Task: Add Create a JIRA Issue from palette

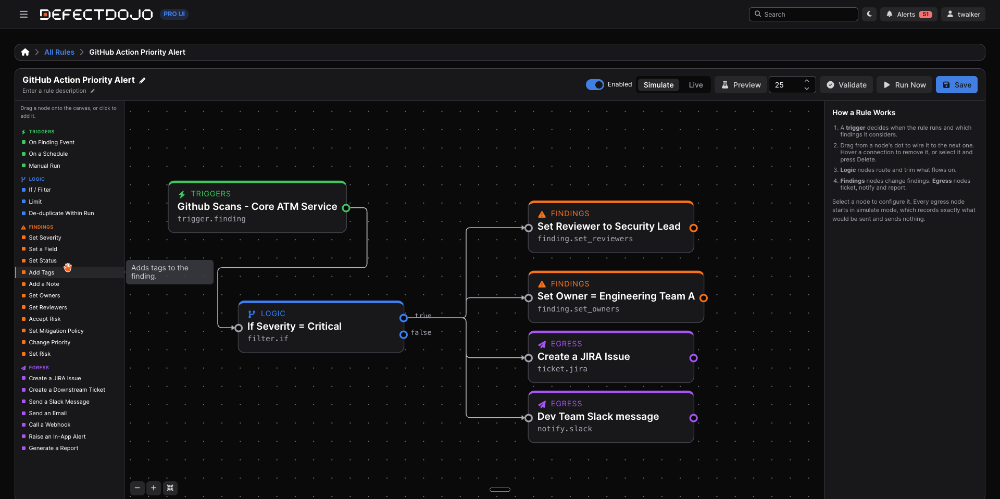Action: click(70, 378)
